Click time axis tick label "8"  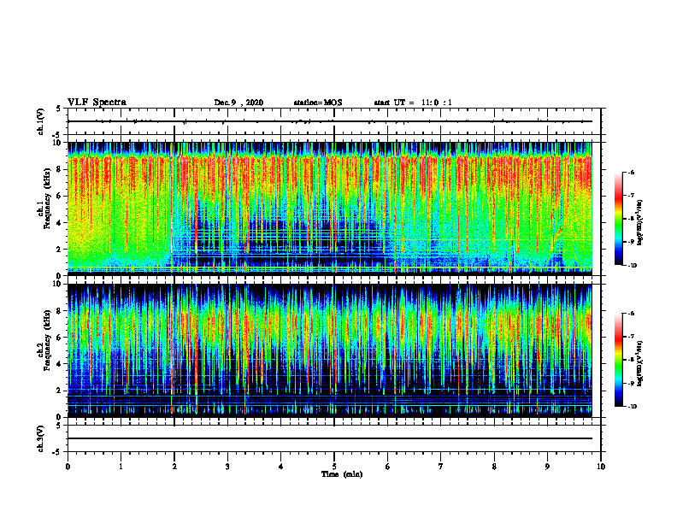pos(494,467)
